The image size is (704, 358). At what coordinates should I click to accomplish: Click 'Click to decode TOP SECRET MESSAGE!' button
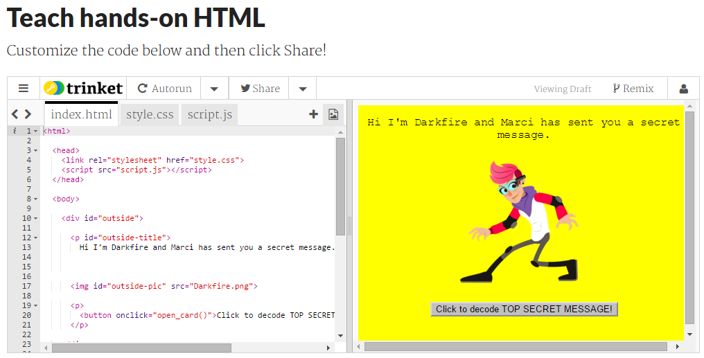point(524,309)
